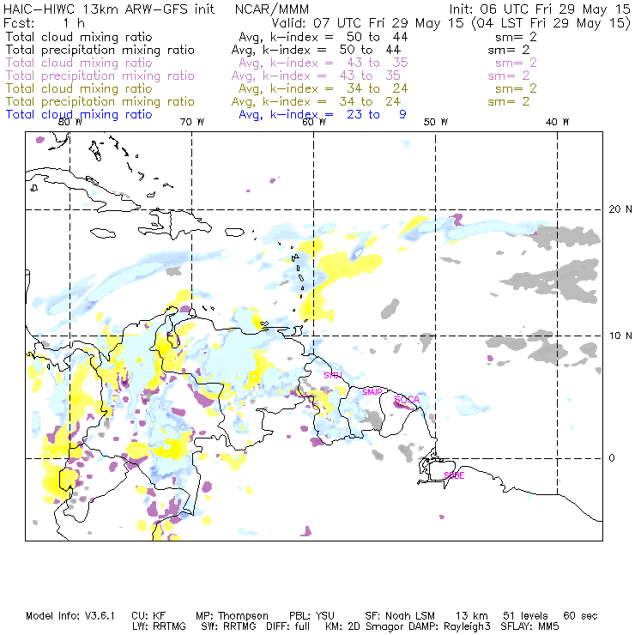
Task: Click the black 'Total precipitation mixing ratio' legend line
Action: tap(267, 50)
